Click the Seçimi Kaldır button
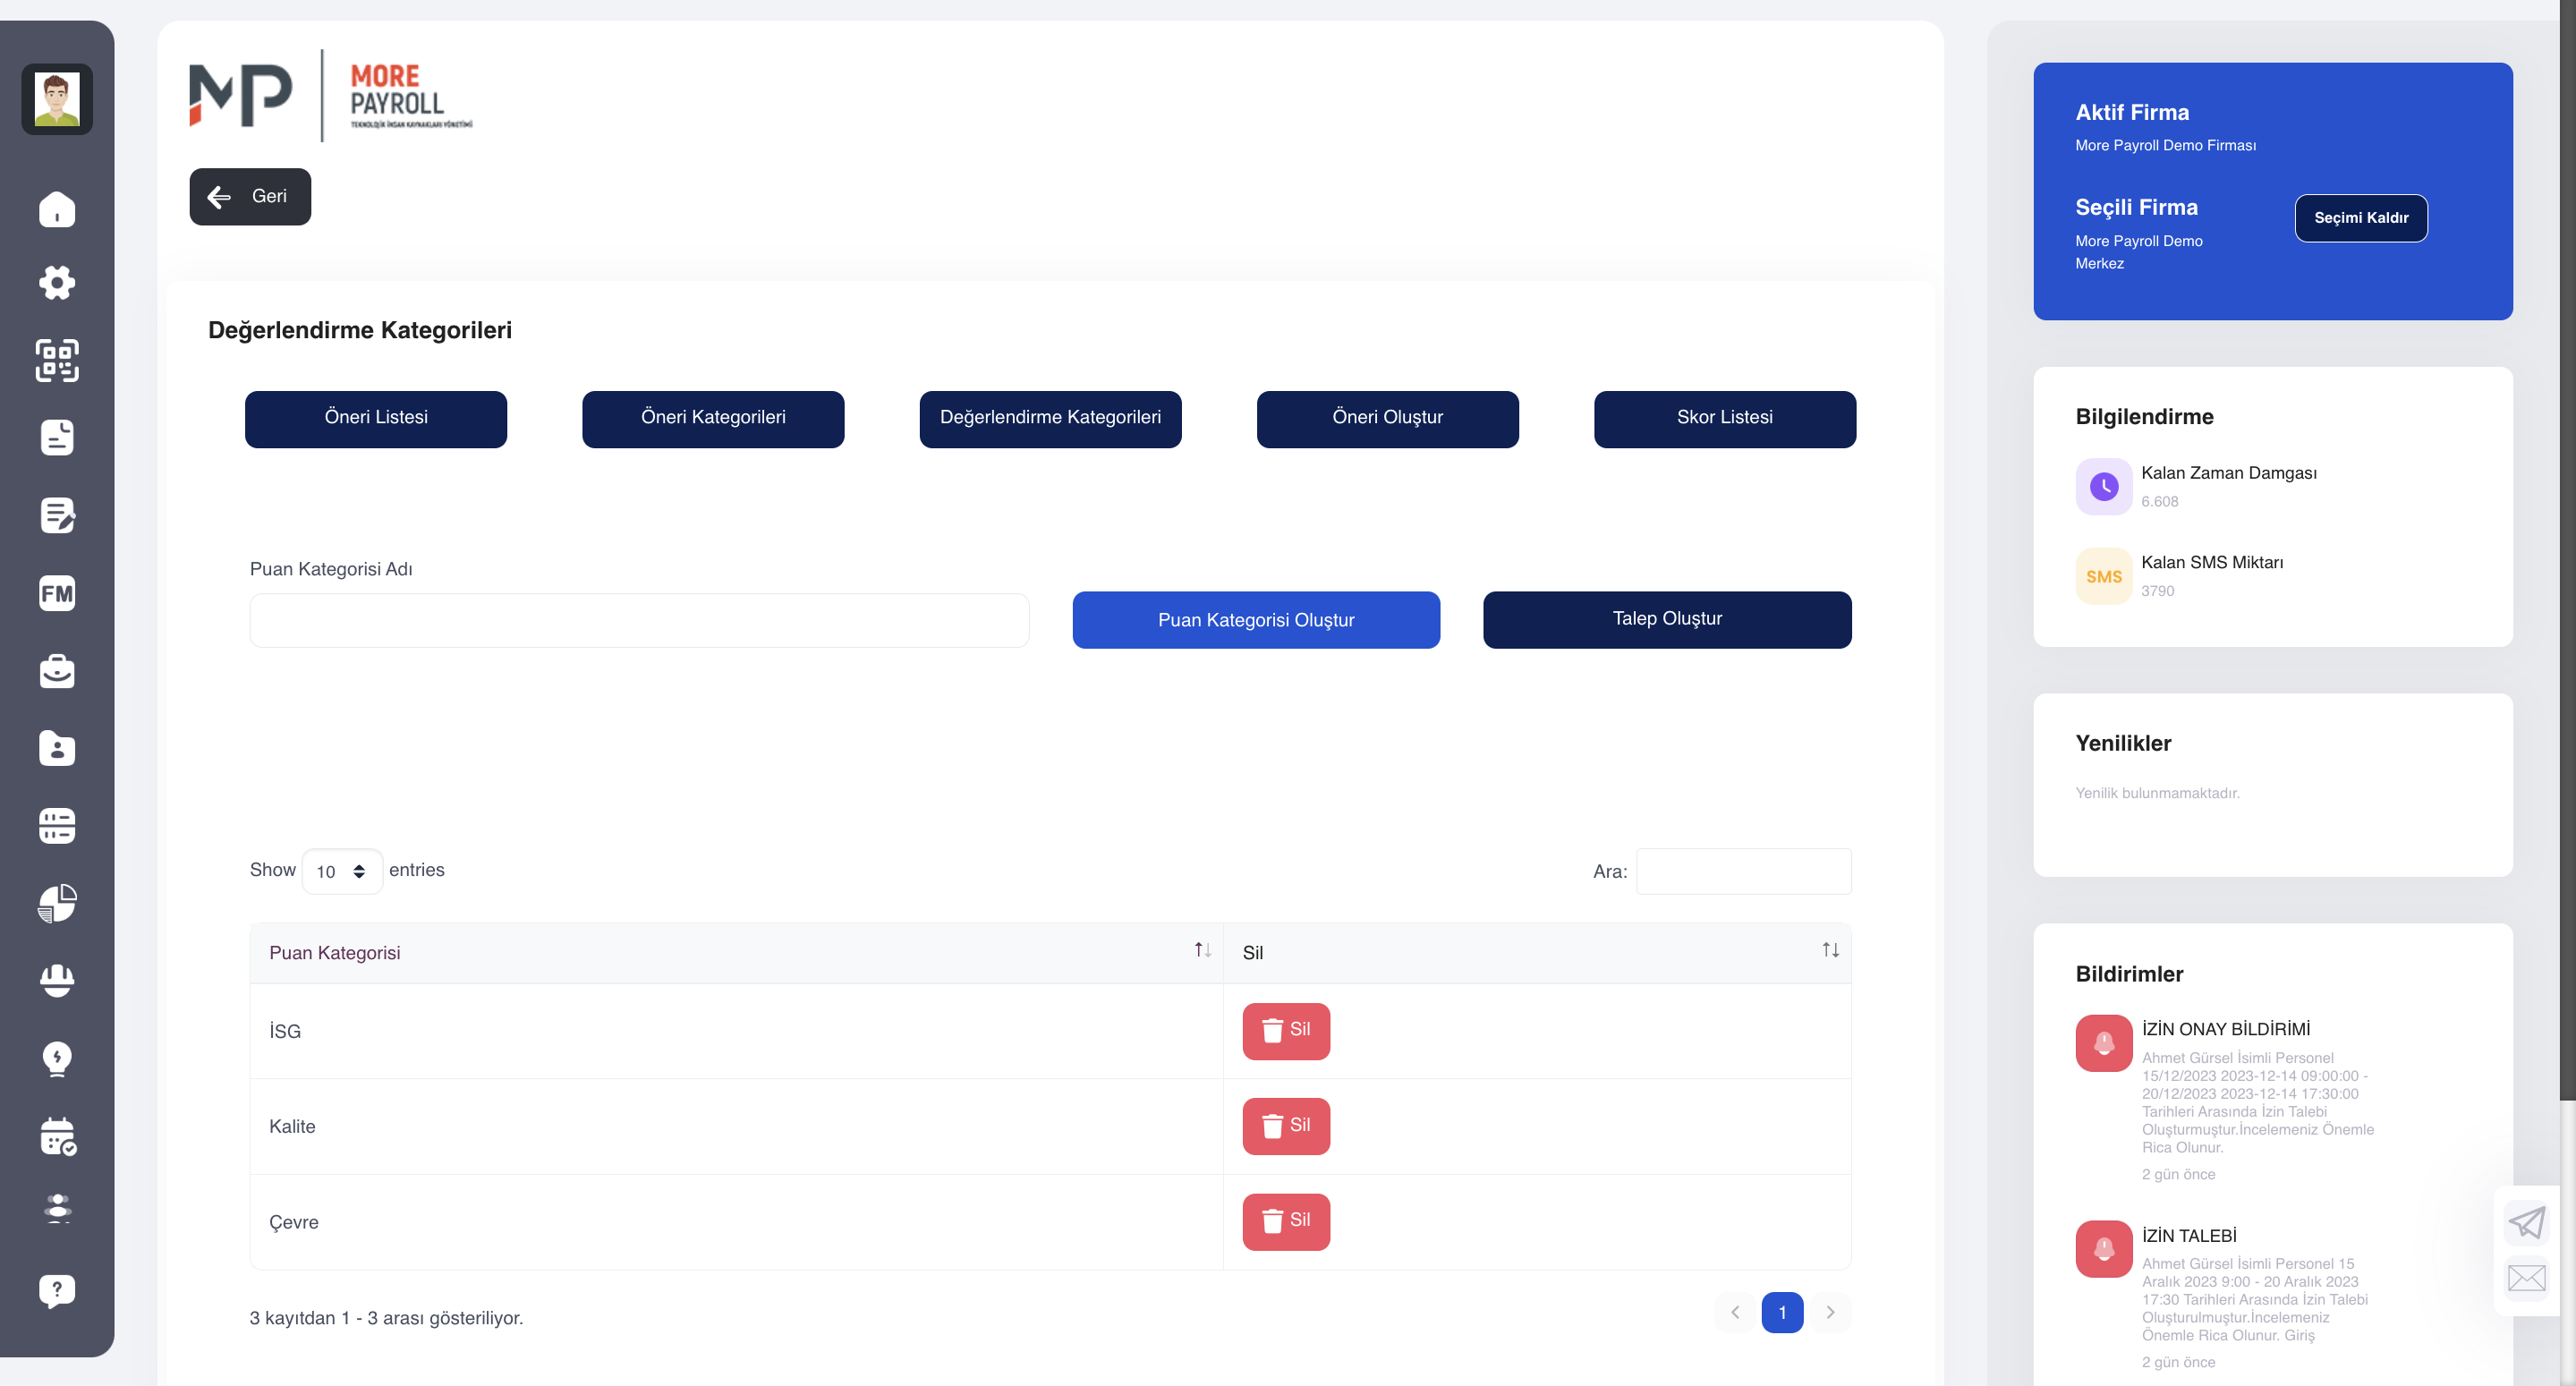This screenshot has width=2576, height=1386. pyautogui.click(x=2361, y=218)
